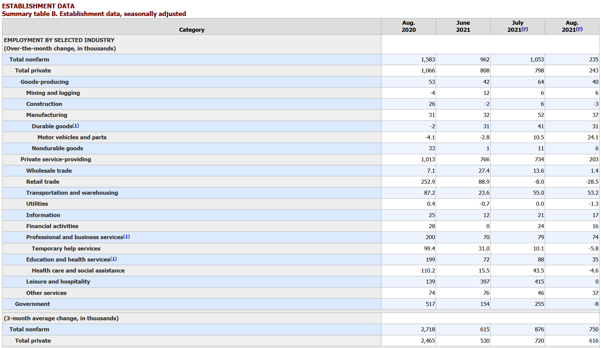The image size is (601, 348).
Task: Click Transportation and warehousing value 53.2
Action: pyautogui.click(x=593, y=193)
